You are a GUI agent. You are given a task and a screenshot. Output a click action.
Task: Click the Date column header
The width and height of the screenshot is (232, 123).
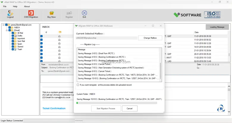tap(197, 32)
